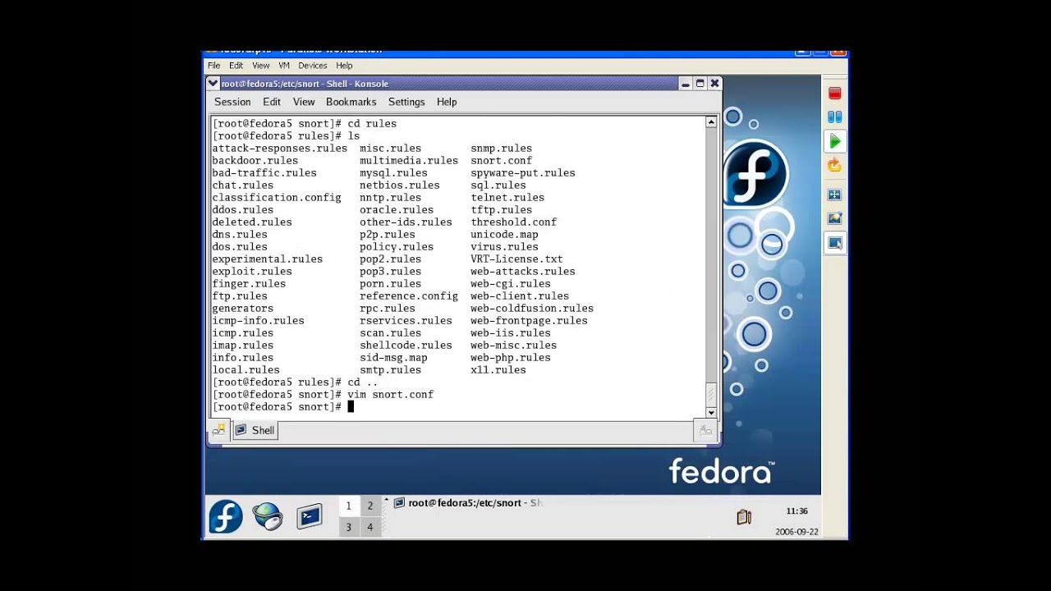
Task: Click threshold.conf in the listing
Action: [513, 222]
